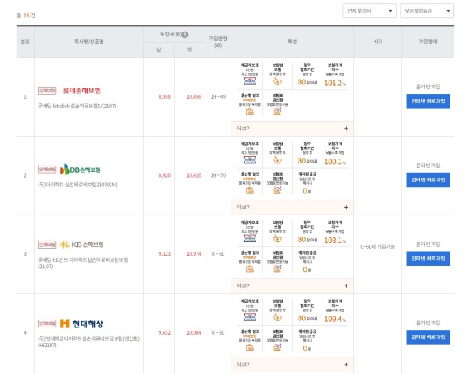The image size is (474, 374).
Task: Click the DB손해보험 company logo
Action: pos(81,170)
